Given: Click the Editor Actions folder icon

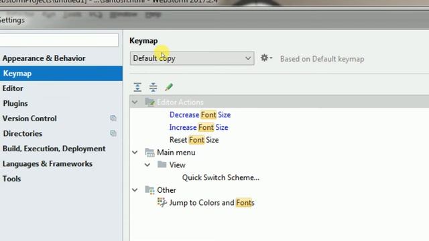Looking at the screenshot, I should (149, 102).
